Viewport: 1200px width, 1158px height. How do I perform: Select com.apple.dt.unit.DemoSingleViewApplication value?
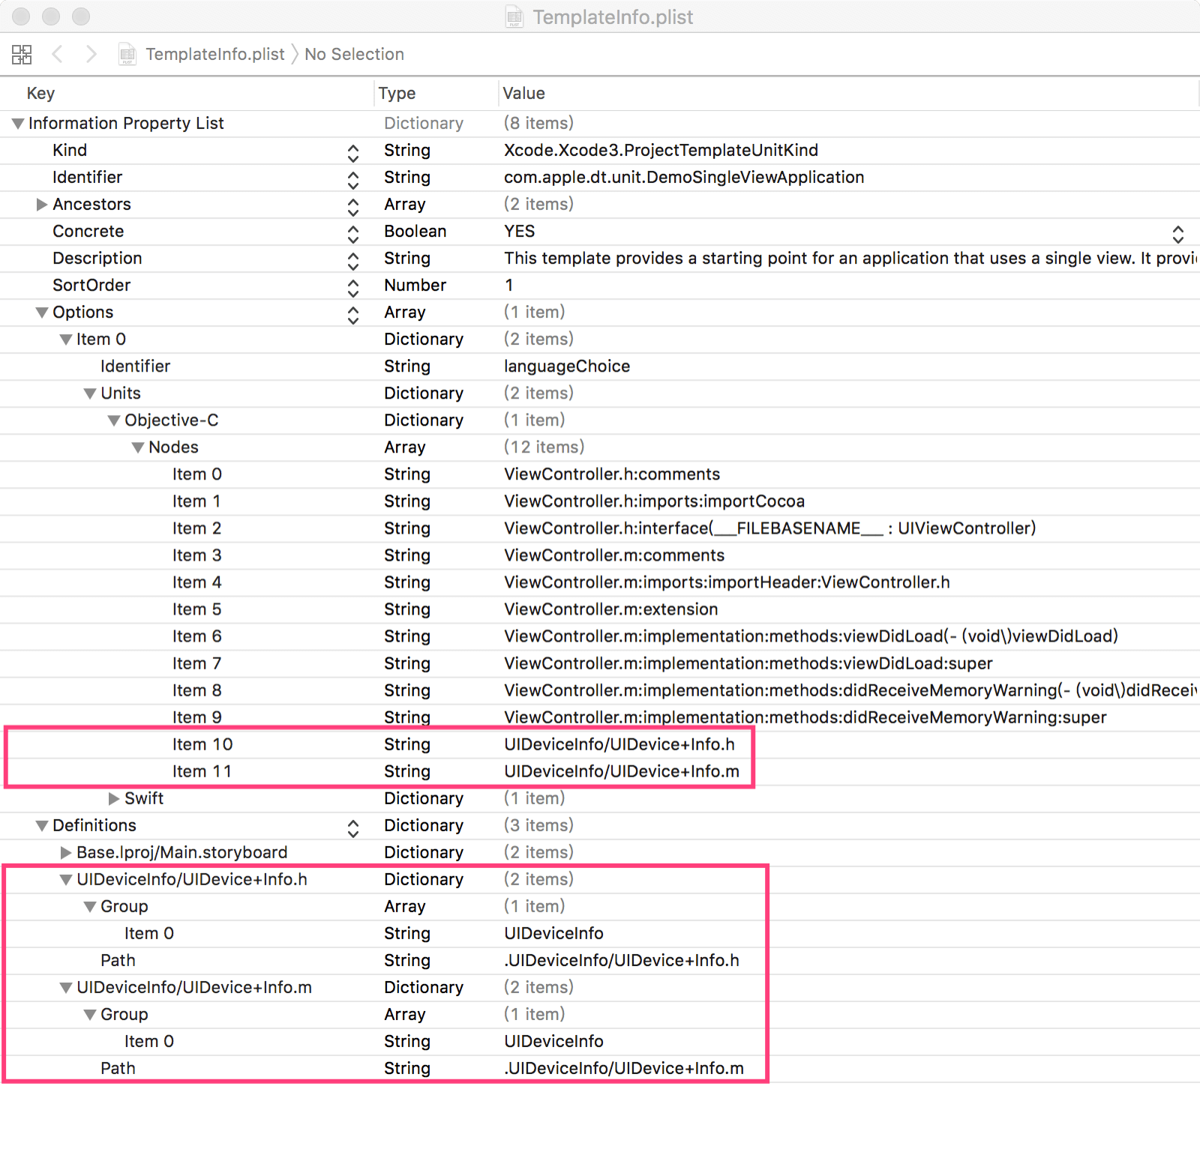coord(684,177)
